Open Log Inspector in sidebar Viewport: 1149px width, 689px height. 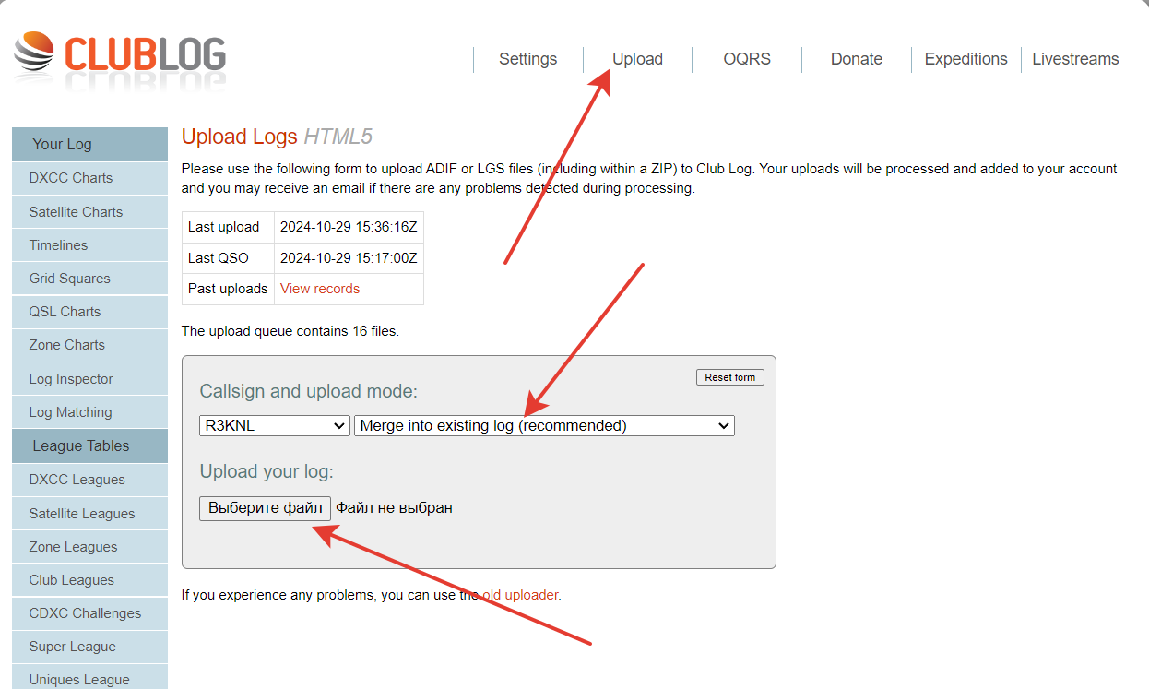[89, 379]
